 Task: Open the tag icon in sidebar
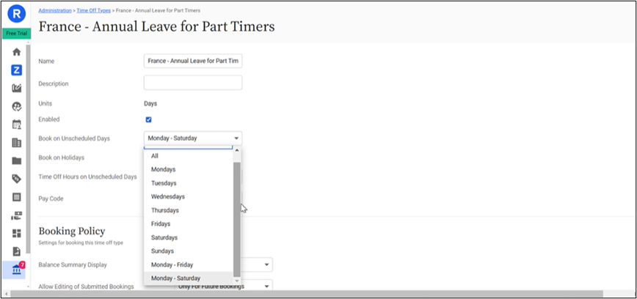coord(16,179)
